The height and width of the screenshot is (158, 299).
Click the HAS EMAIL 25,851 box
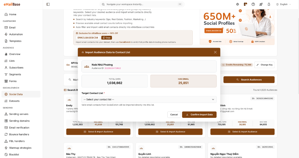coord(183,81)
